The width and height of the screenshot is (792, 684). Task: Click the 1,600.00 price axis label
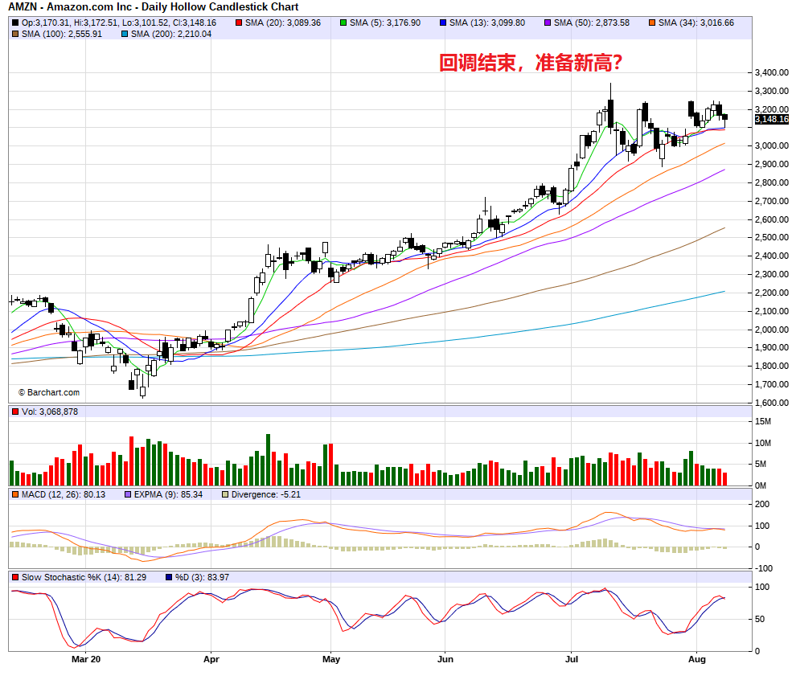pyautogui.click(x=771, y=403)
